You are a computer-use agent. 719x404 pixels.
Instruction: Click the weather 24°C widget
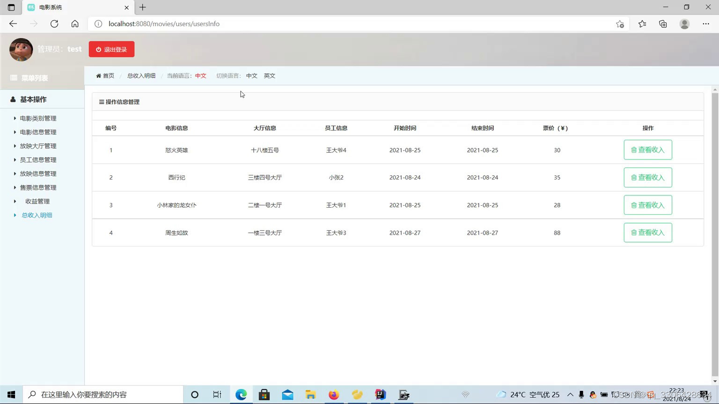tap(528, 395)
